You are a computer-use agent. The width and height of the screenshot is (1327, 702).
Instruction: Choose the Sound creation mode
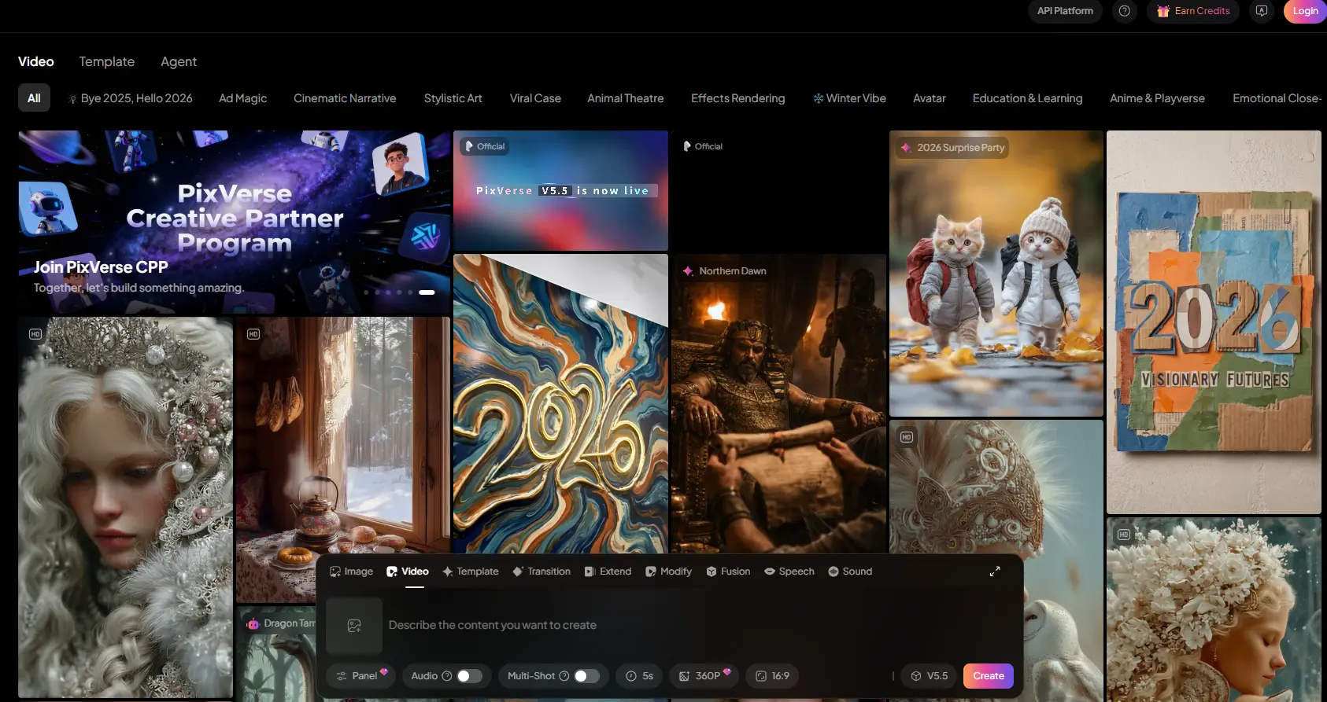pyautogui.click(x=850, y=572)
